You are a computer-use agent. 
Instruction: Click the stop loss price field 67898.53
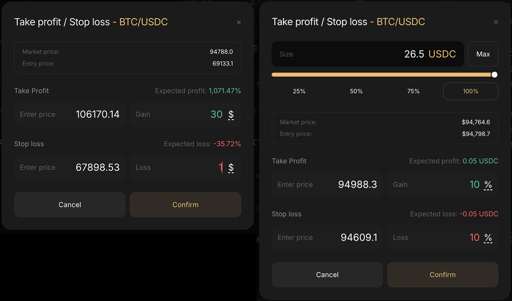point(70,168)
